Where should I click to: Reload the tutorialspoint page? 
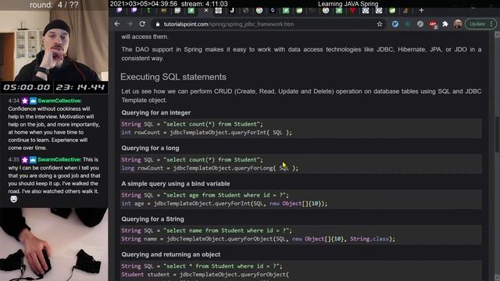pyautogui.click(x=142, y=24)
